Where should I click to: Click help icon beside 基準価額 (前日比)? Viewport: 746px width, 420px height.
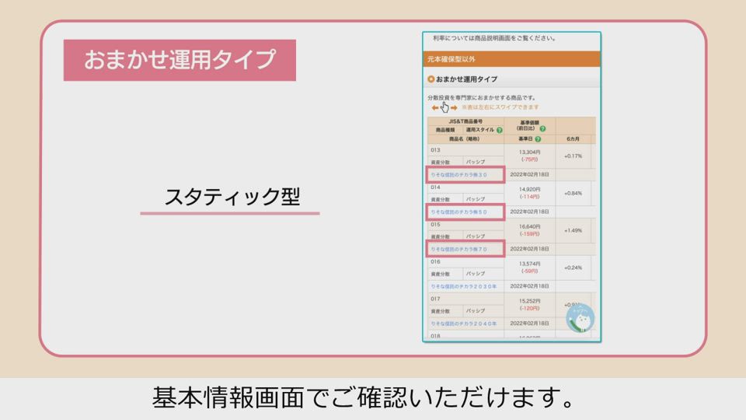[x=543, y=128]
